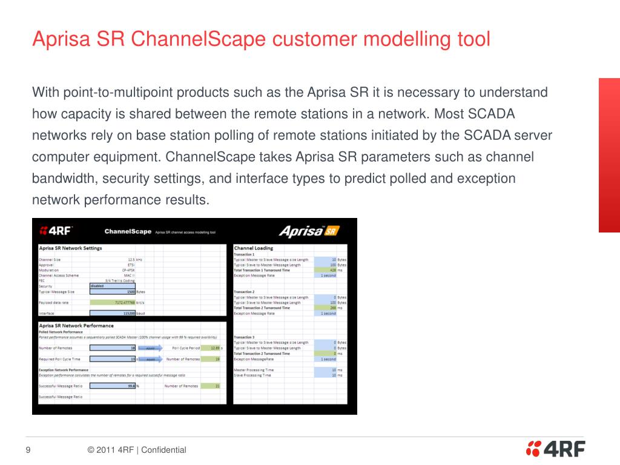Click Transaction 2 Master to Slave length cell

coord(325,297)
